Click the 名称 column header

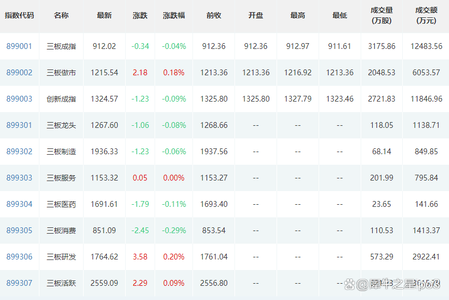[x=62, y=15]
